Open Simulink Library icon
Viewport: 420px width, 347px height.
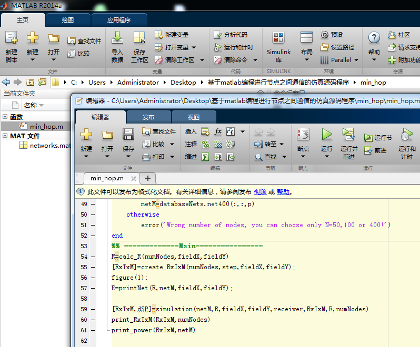pos(278,37)
